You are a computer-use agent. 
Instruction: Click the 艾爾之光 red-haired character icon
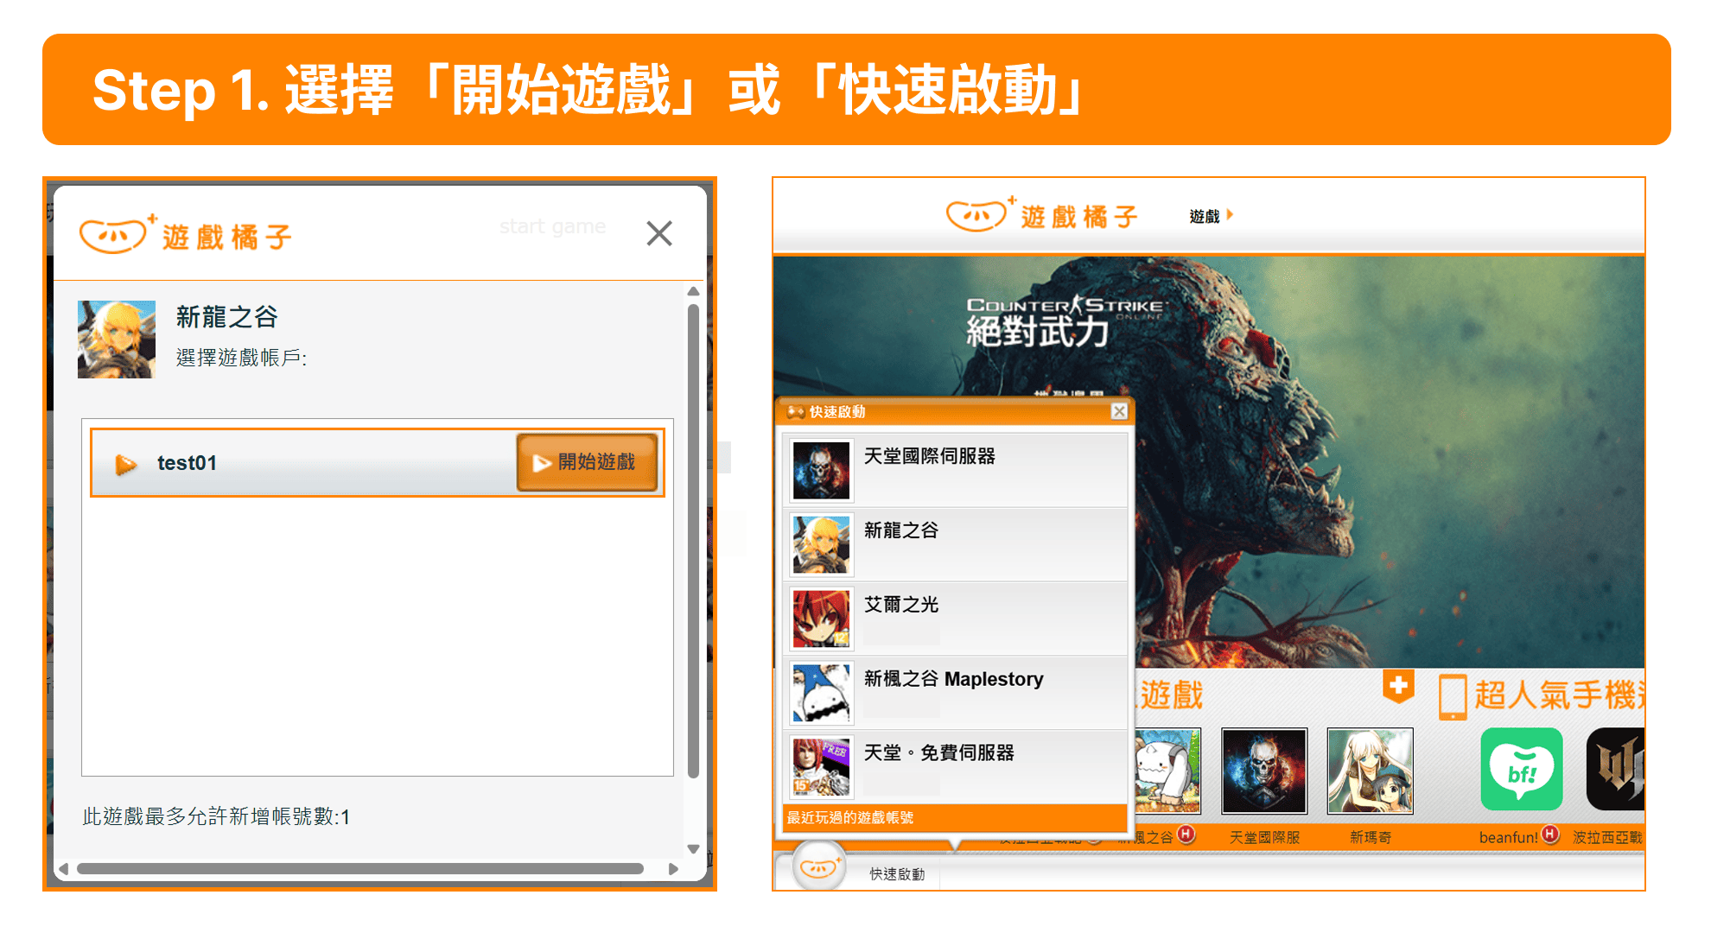(x=821, y=619)
